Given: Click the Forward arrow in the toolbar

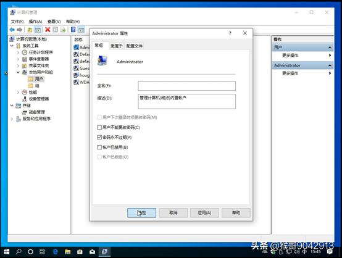Looking at the screenshot, I should tap(19, 30).
